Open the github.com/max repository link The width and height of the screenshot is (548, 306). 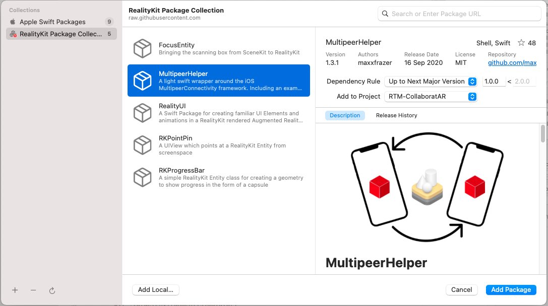tap(512, 63)
